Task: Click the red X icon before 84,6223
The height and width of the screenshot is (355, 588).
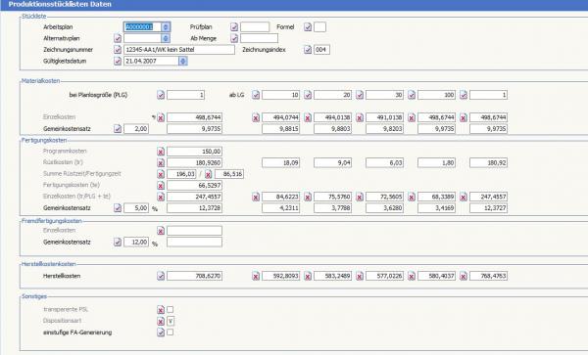Action: 256,197
